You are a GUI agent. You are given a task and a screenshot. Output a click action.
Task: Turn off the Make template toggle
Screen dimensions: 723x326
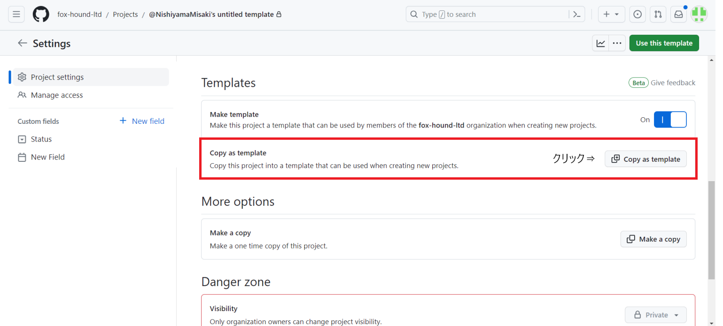tap(670, 120)
